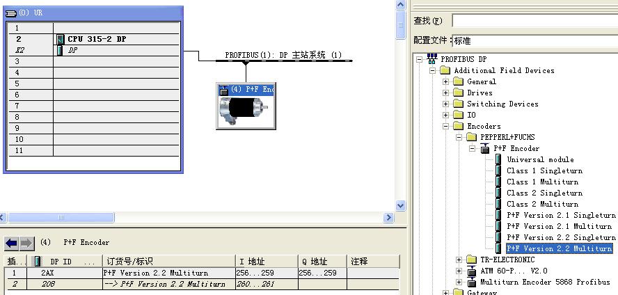Viewport: 618px width, 295px height.
Task: Select P+F Version 2.1 Multiturn module
Action: pos(560,226)
